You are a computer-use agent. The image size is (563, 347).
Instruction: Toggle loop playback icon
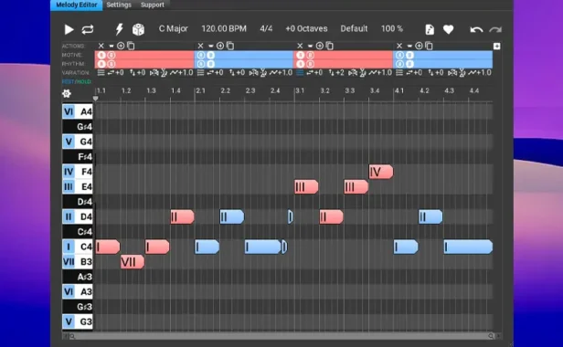tap(87, 29)
